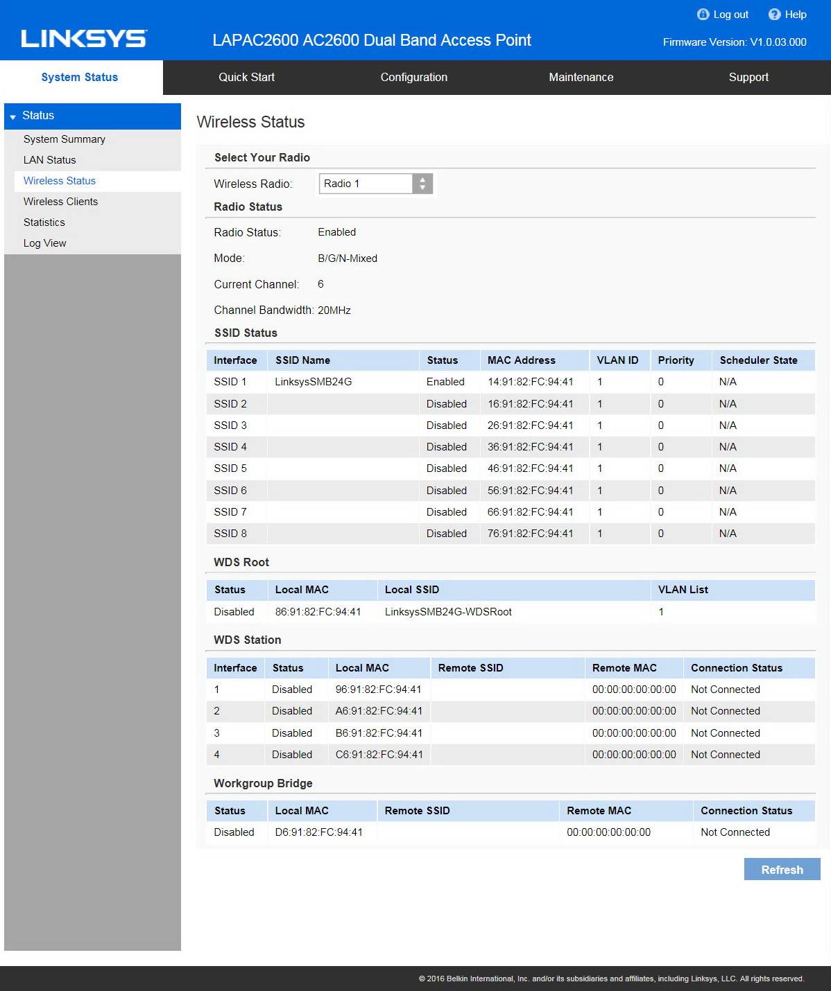Open Log View in the sidebar
The width and height of the screenshot is (831, 991).
point(45,243)
